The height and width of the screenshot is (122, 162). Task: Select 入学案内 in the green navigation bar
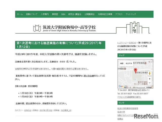tap(45, 14)
